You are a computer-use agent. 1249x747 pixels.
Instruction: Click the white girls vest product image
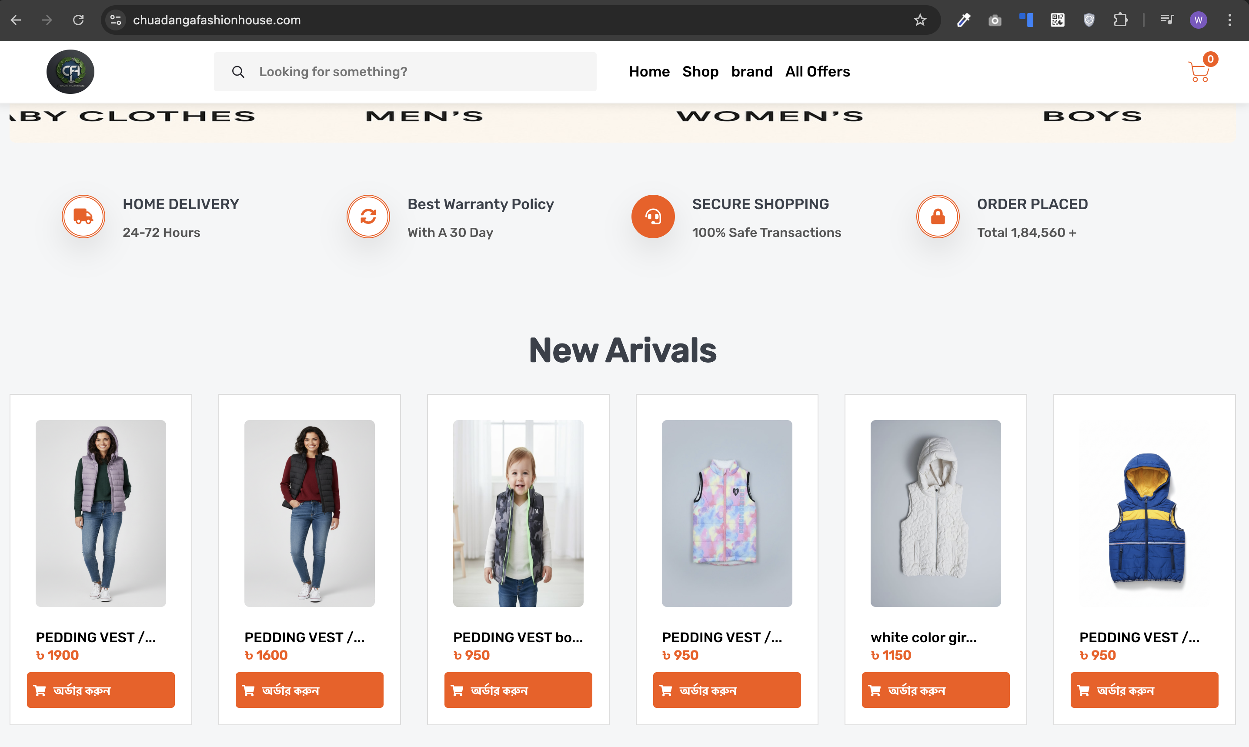pos(935,514)
